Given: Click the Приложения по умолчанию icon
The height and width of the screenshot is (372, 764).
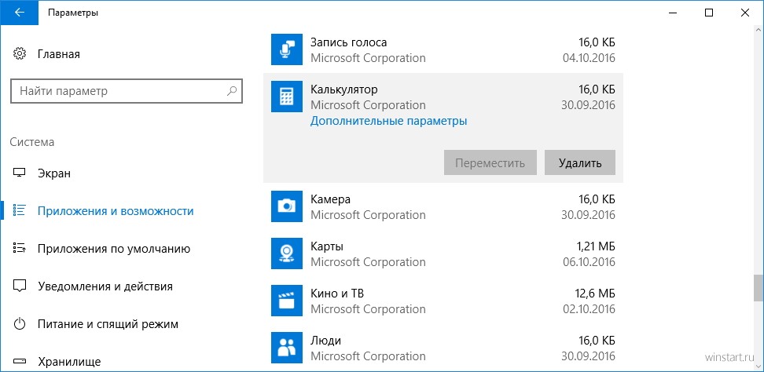Looking at the screenshot, I should coord(20,249).
